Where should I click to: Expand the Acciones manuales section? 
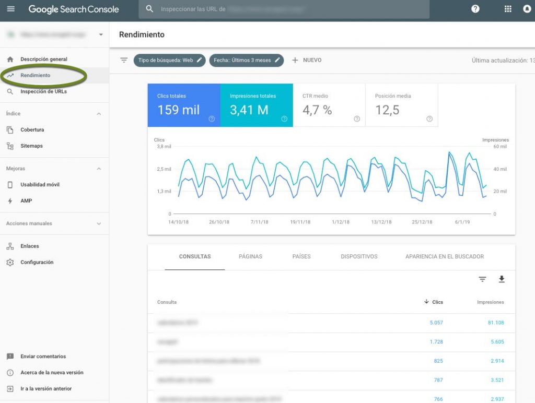coord(99,224)
